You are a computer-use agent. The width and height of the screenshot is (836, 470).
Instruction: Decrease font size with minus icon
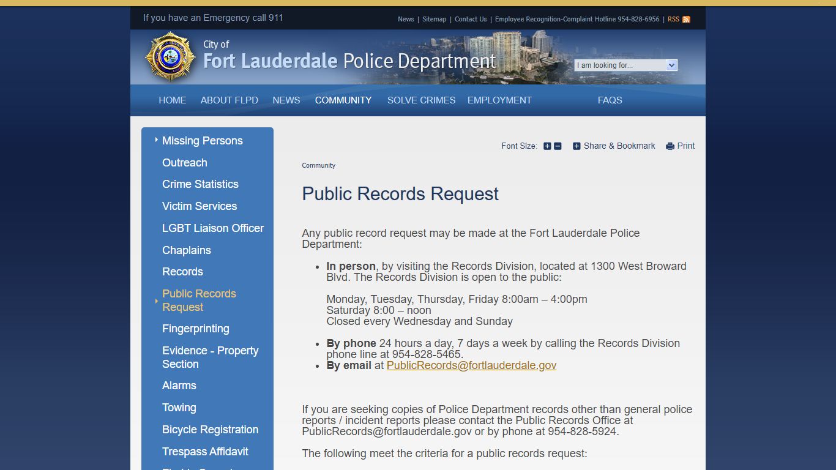click(x=558, y=146)
